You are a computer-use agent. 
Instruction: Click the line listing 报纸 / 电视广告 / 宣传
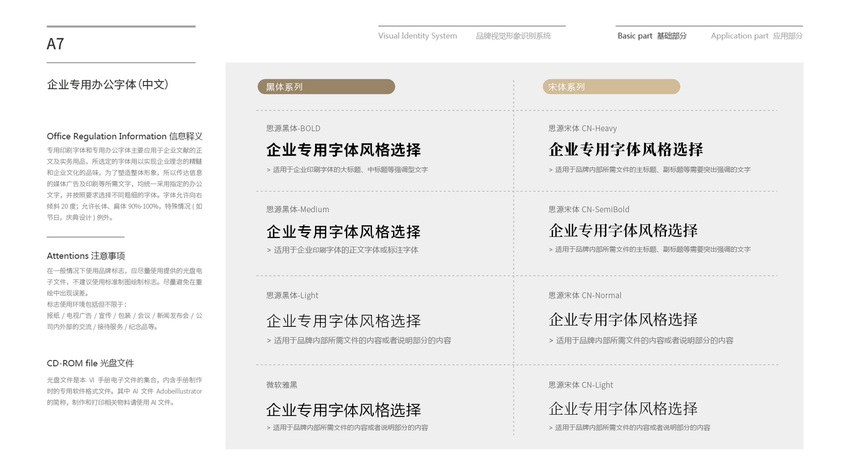coord(125,321)
